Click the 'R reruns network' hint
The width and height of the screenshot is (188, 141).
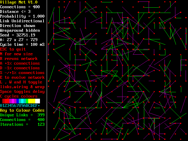pos(19,58)
